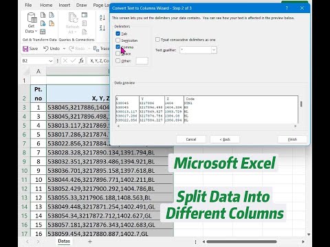Open the Insert ribbon tab
This screenshot has height=247, width=330.
65,5
